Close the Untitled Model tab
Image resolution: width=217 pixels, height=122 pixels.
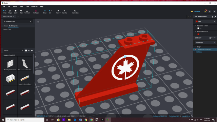pyautogui.click(x=14, y=17)
